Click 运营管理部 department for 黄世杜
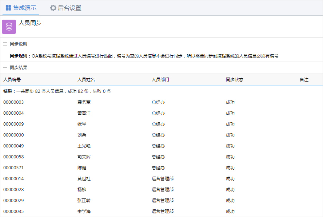 (163, 179)
